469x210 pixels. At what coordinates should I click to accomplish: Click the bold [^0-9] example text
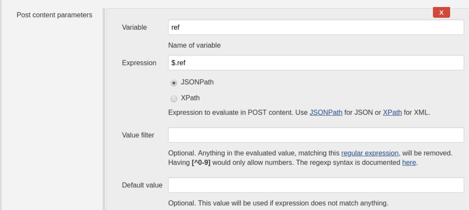(201, 163)
